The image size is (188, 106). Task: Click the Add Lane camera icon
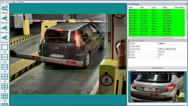[5, 18]
